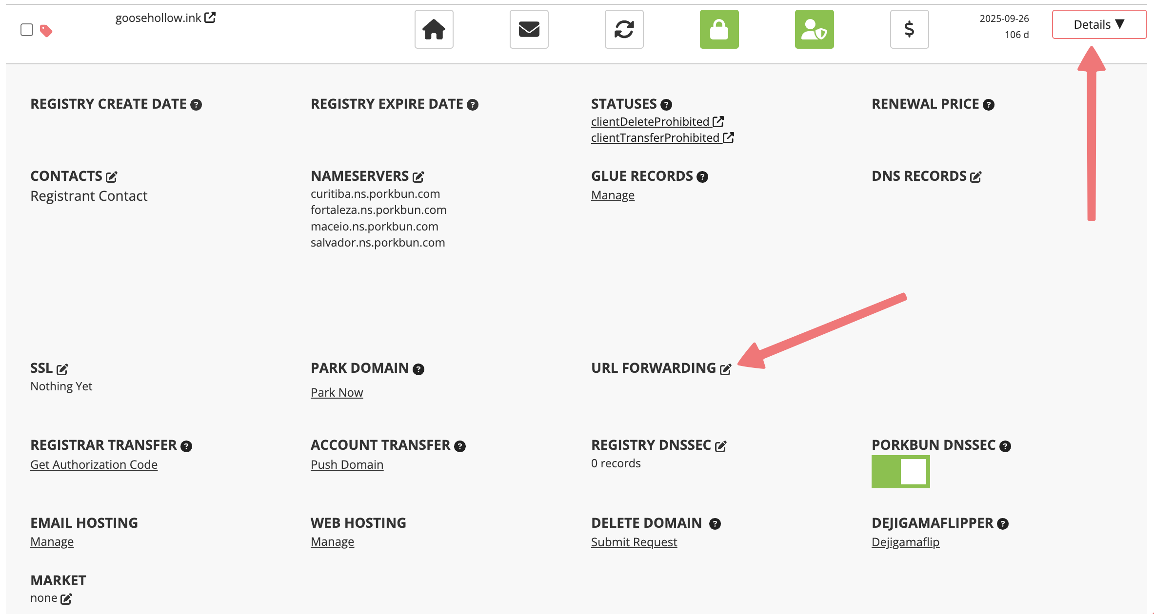Show help for Registry Expire Date
This screenshot has width=1154, height=614.
point(473,105)
